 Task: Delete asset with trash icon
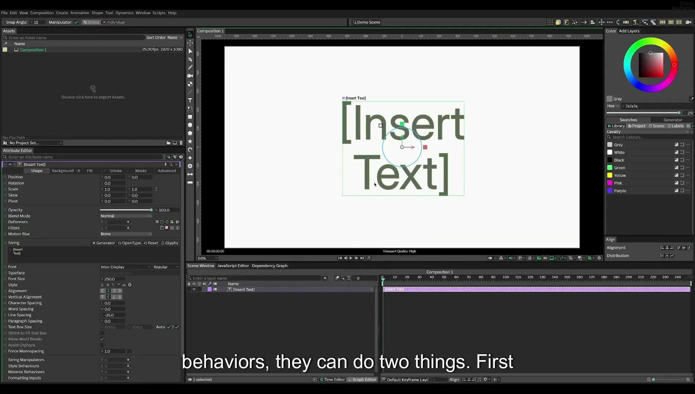tap(181, 143)
